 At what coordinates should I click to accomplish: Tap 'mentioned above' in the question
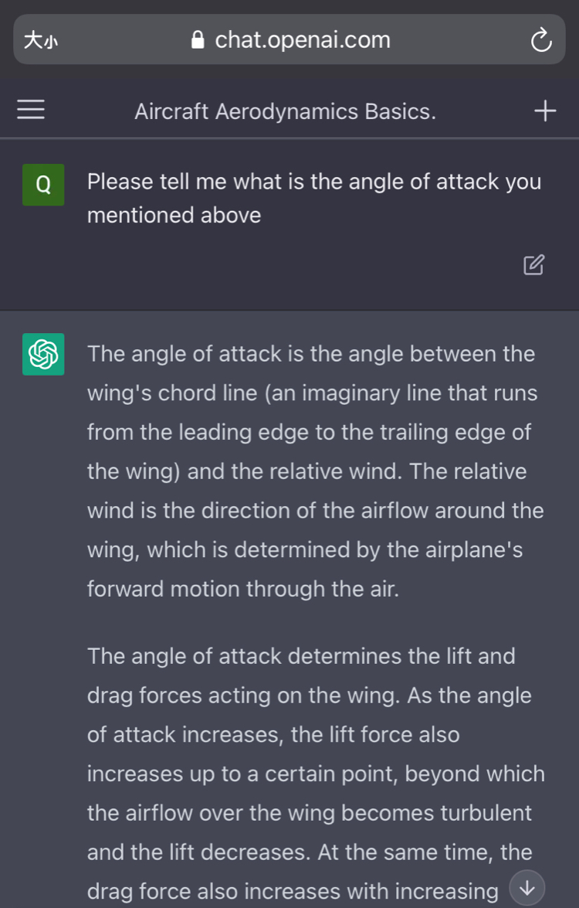click(174, 216)
